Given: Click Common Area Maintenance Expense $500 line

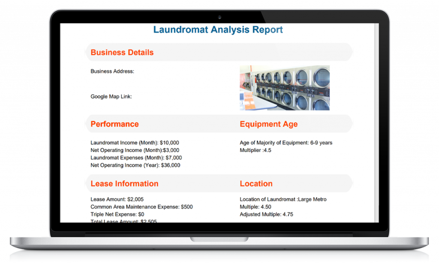Looking at the screenshot, I should coord(141,207).
